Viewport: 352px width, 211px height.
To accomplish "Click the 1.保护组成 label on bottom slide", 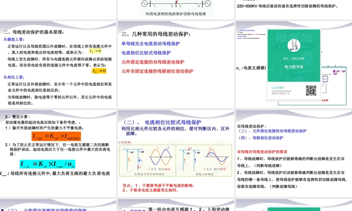I will click(x=134, y=209).
